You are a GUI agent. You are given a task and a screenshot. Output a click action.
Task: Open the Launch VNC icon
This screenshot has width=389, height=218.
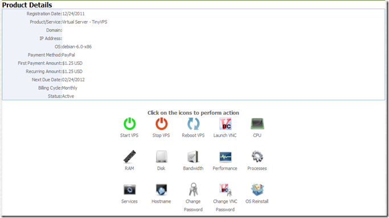(226, 124)
